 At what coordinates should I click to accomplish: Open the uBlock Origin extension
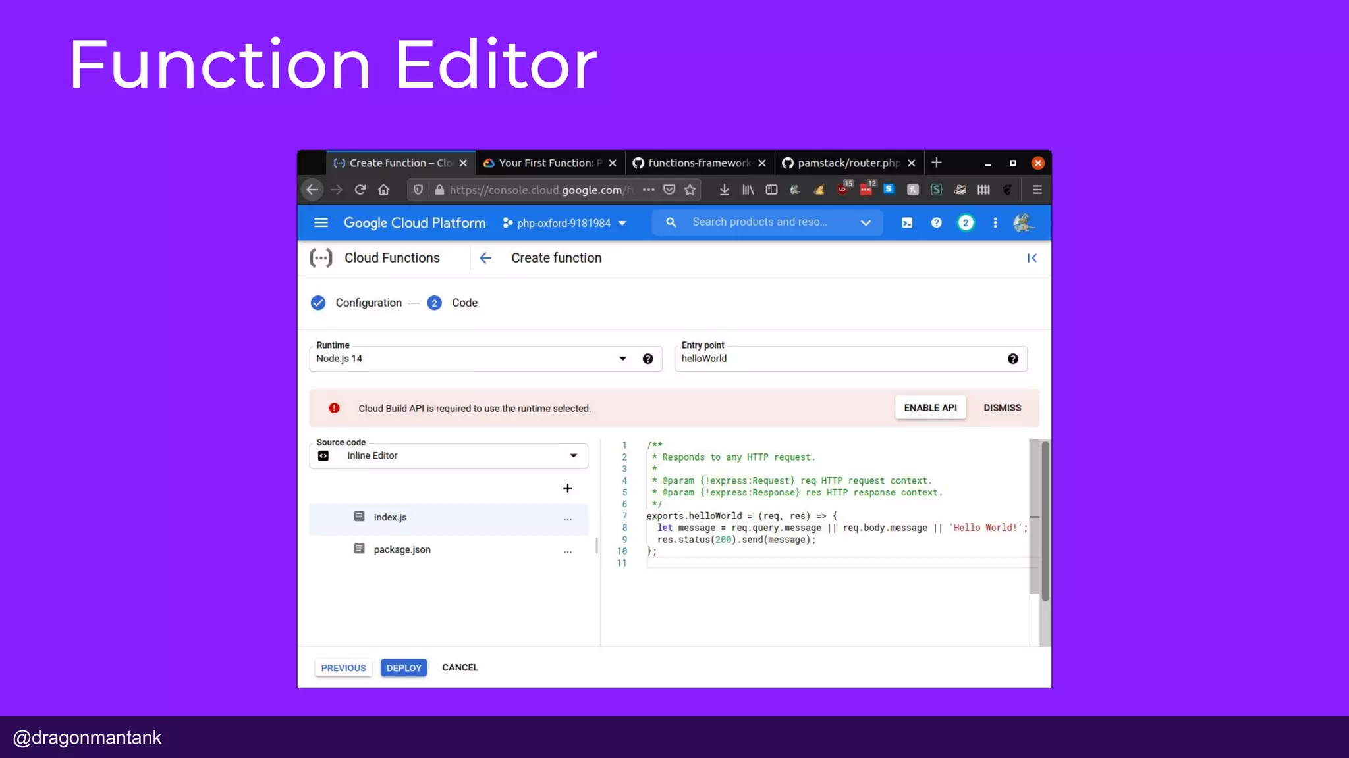point(843,189)
